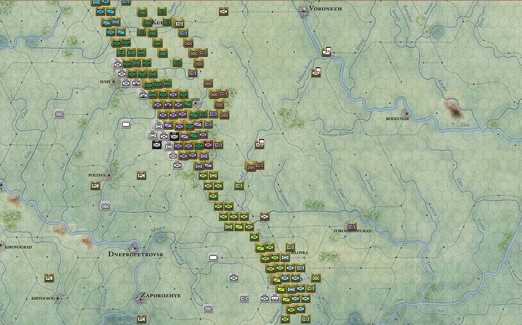Click the 'Chir' river label
522x325 pixels.
460,182
